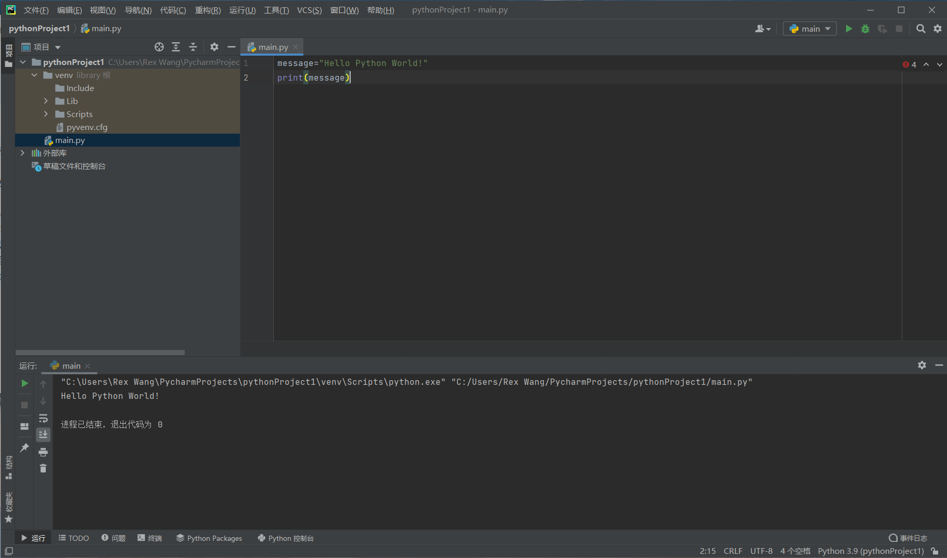Go to previous highlighted error arrow
Screen dimensions: 947x558
tap(926, 64)
